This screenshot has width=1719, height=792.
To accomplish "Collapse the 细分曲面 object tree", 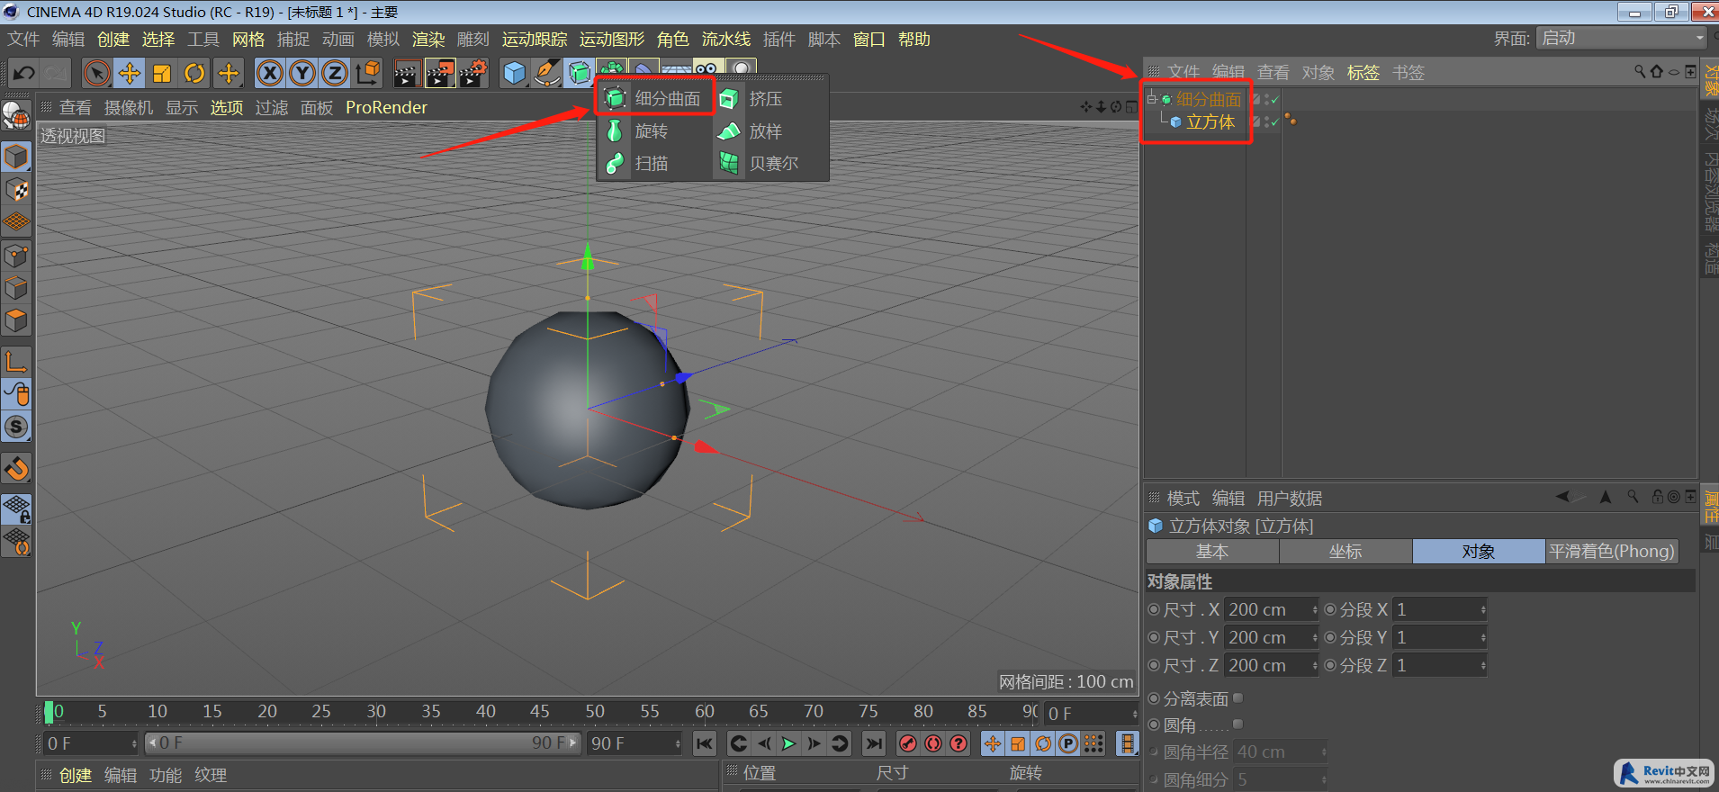I will pos(1152,99).
